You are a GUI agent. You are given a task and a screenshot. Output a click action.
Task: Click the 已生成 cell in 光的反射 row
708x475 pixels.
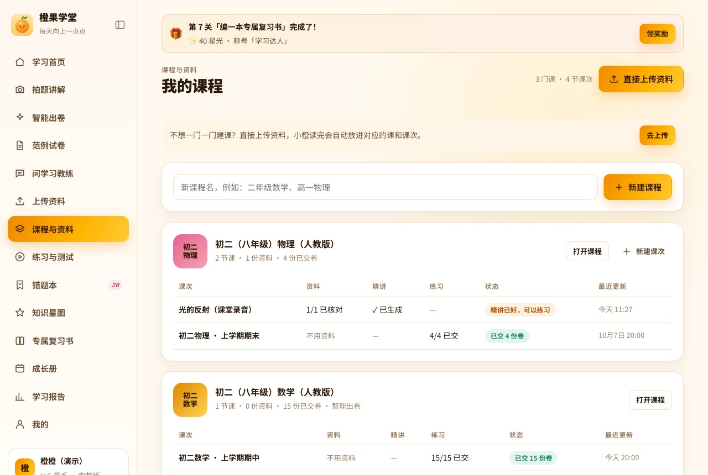(x=387, y=310)
